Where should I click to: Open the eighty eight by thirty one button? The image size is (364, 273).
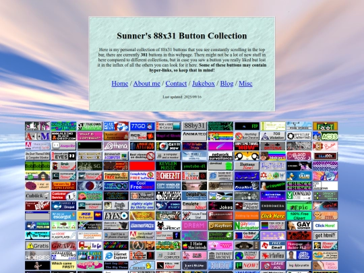pyautogui.click(x=142, y=206)
